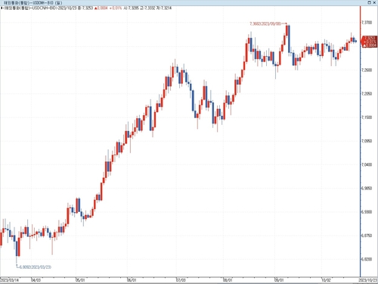Screen dimensions: 378x284
Task: Click the 07/03 date axis label
Action: [181, 280]
